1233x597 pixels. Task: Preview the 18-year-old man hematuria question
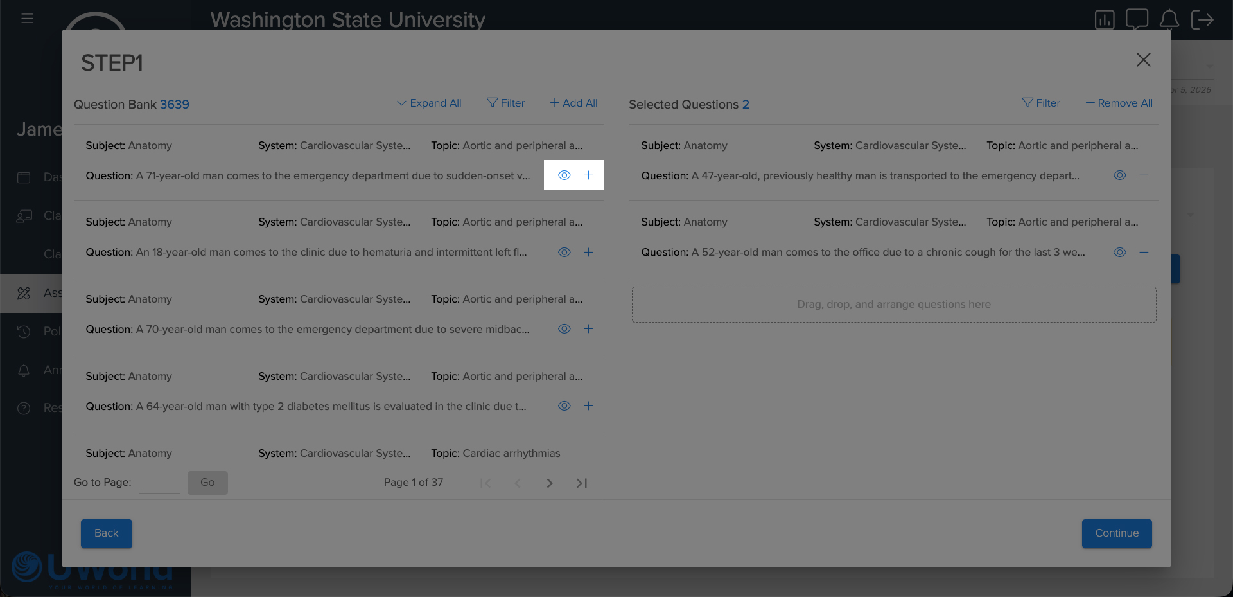click(564, 253)
